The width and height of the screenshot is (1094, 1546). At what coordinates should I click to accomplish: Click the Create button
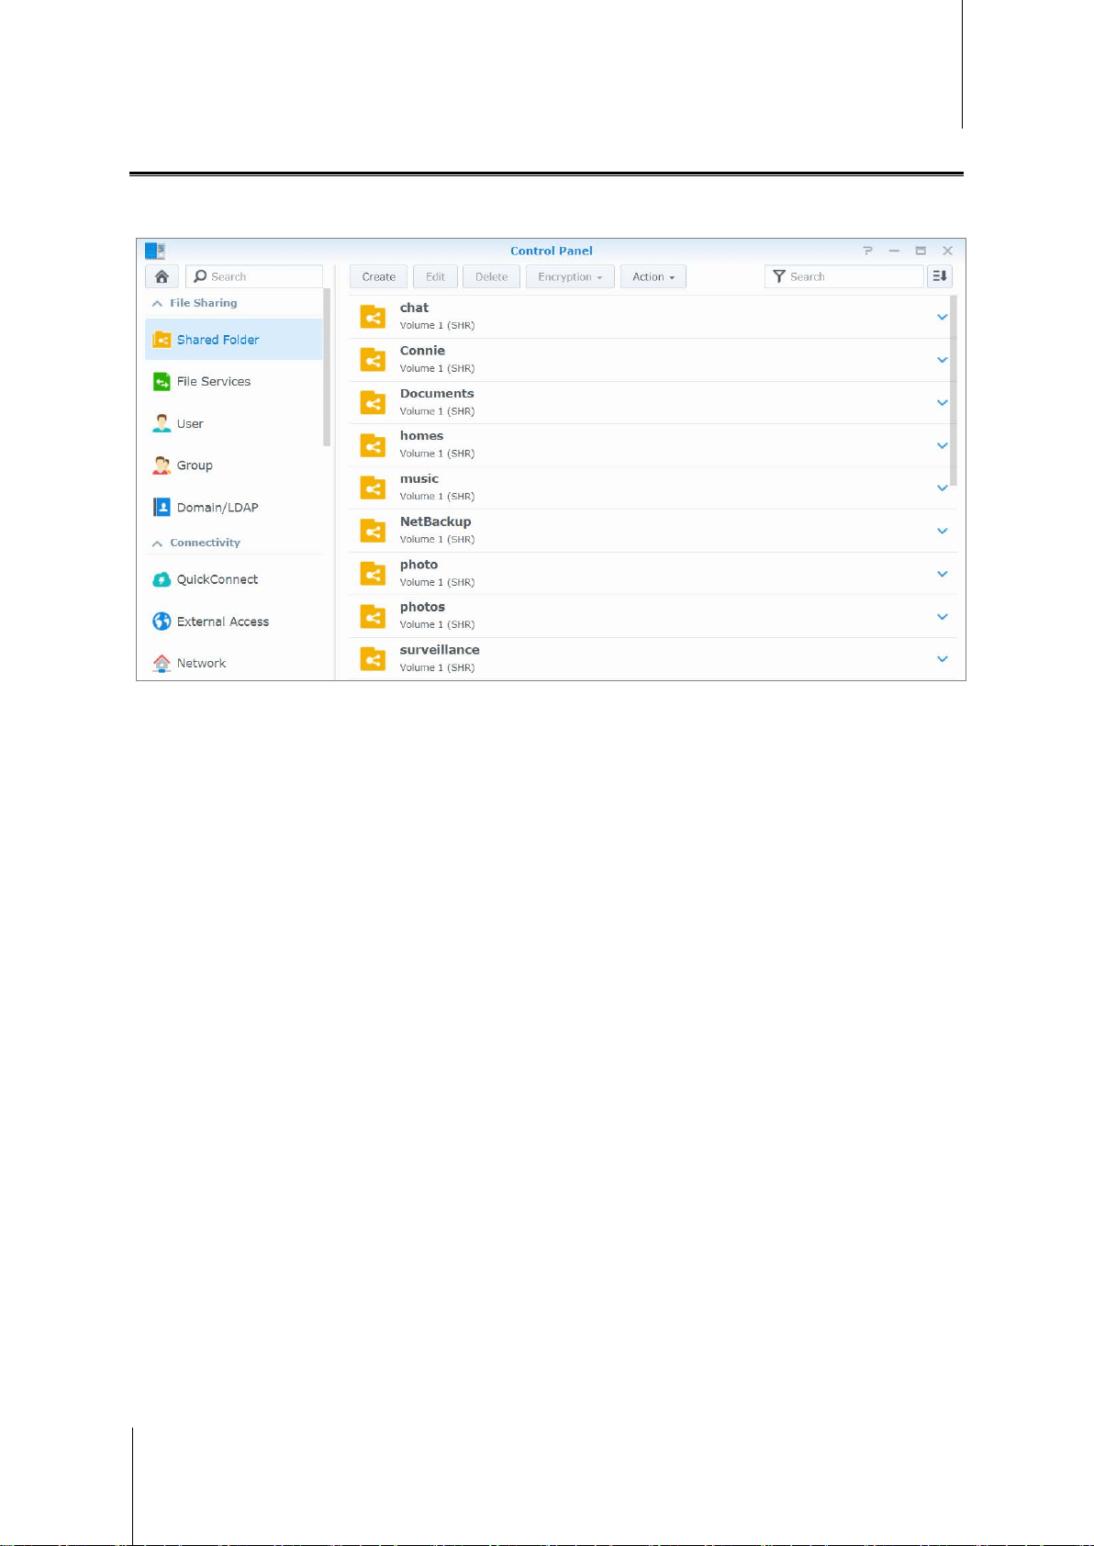pos(378,277)
